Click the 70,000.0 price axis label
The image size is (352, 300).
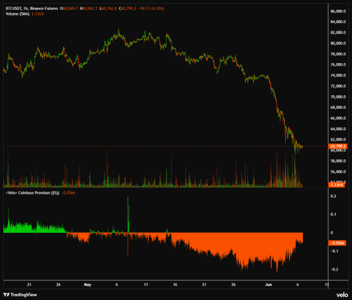(x=338, y=97)
